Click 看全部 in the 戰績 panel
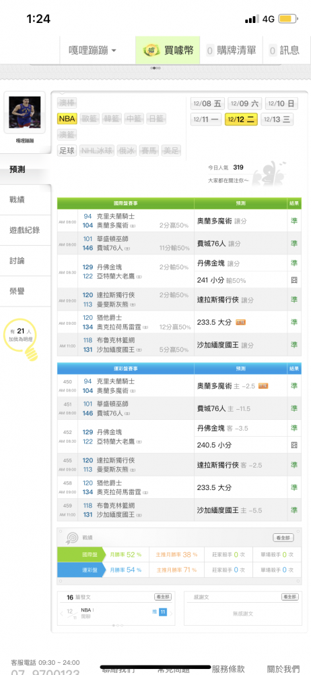The height and width of the screenshot is (675, 311). (283, 538)
